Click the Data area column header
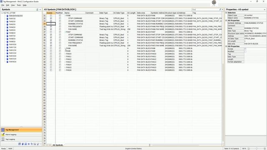The height and width of the screenshot is (150, 267). pos(144,13)
